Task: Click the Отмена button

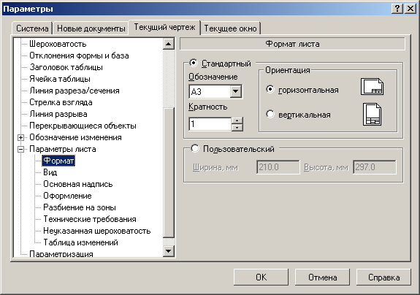Action: tap(322, 277)
